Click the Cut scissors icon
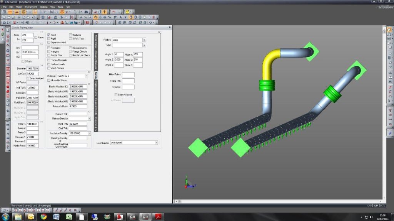 coord(19,17)
